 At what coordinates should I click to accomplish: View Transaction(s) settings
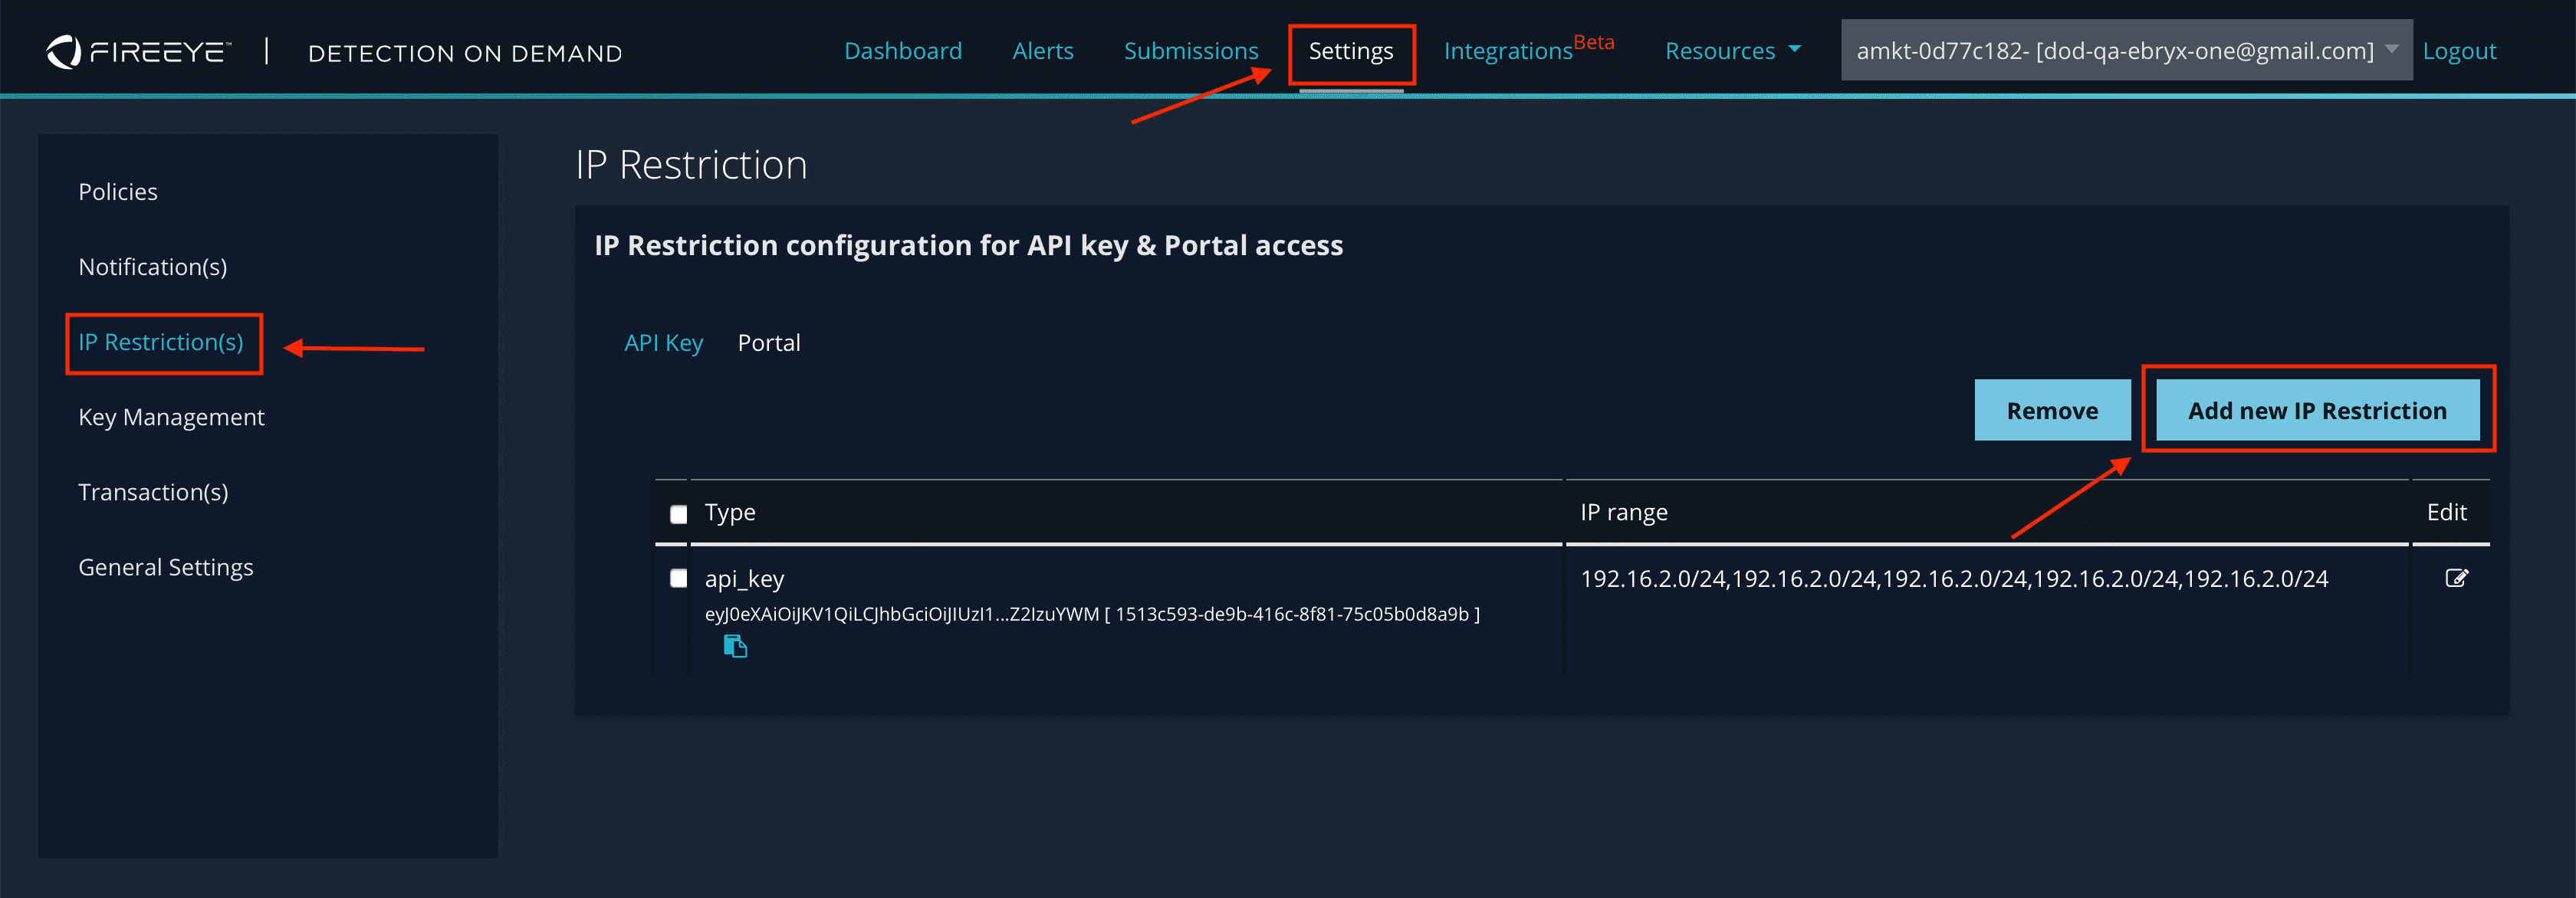pyautogui.click(x=152, y=491)
